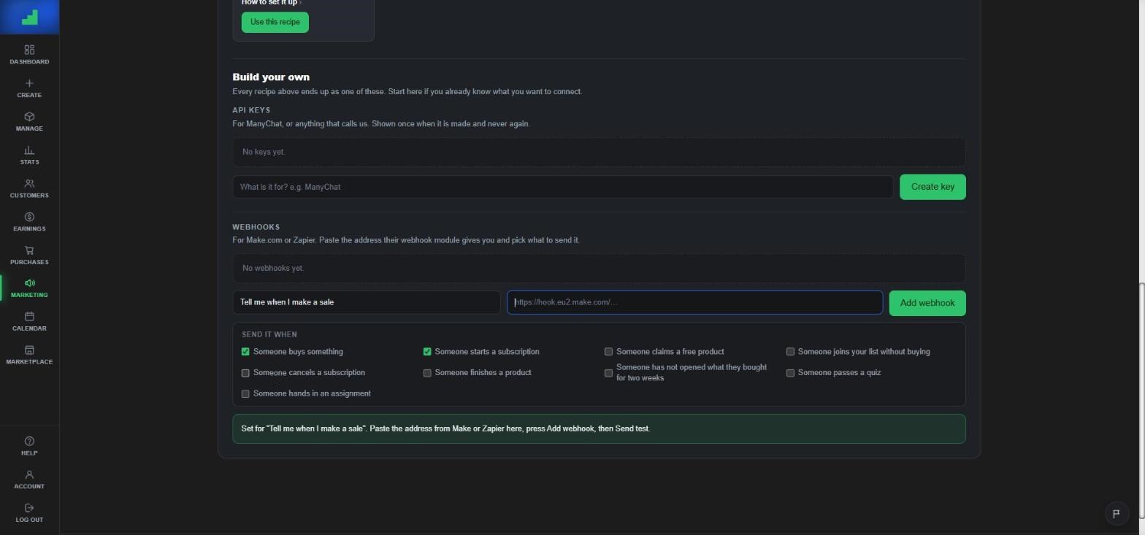Expand the How to set it up chevron
Viewport: 1145px width, 535px height.
[x=300, y=3]
